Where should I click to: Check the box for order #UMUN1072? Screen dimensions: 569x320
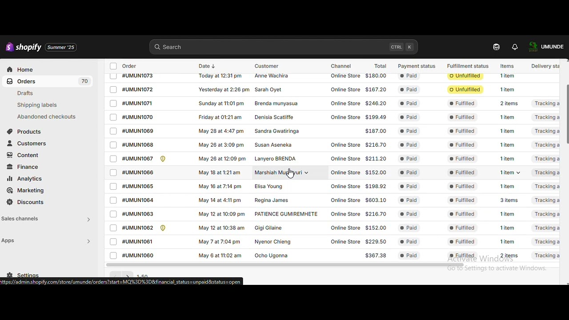click(x=113, y=90)
